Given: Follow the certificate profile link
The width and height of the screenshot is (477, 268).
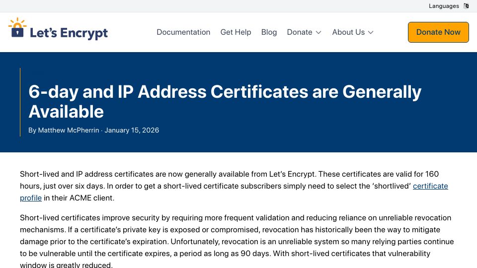Looking at the screenshot, I should pyautogui.click(x=430, y=186).
